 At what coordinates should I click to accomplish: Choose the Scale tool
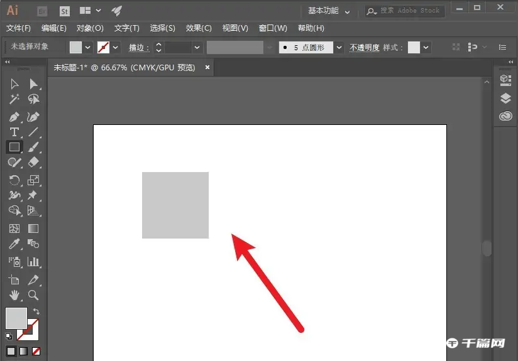(x=33, y=180)
